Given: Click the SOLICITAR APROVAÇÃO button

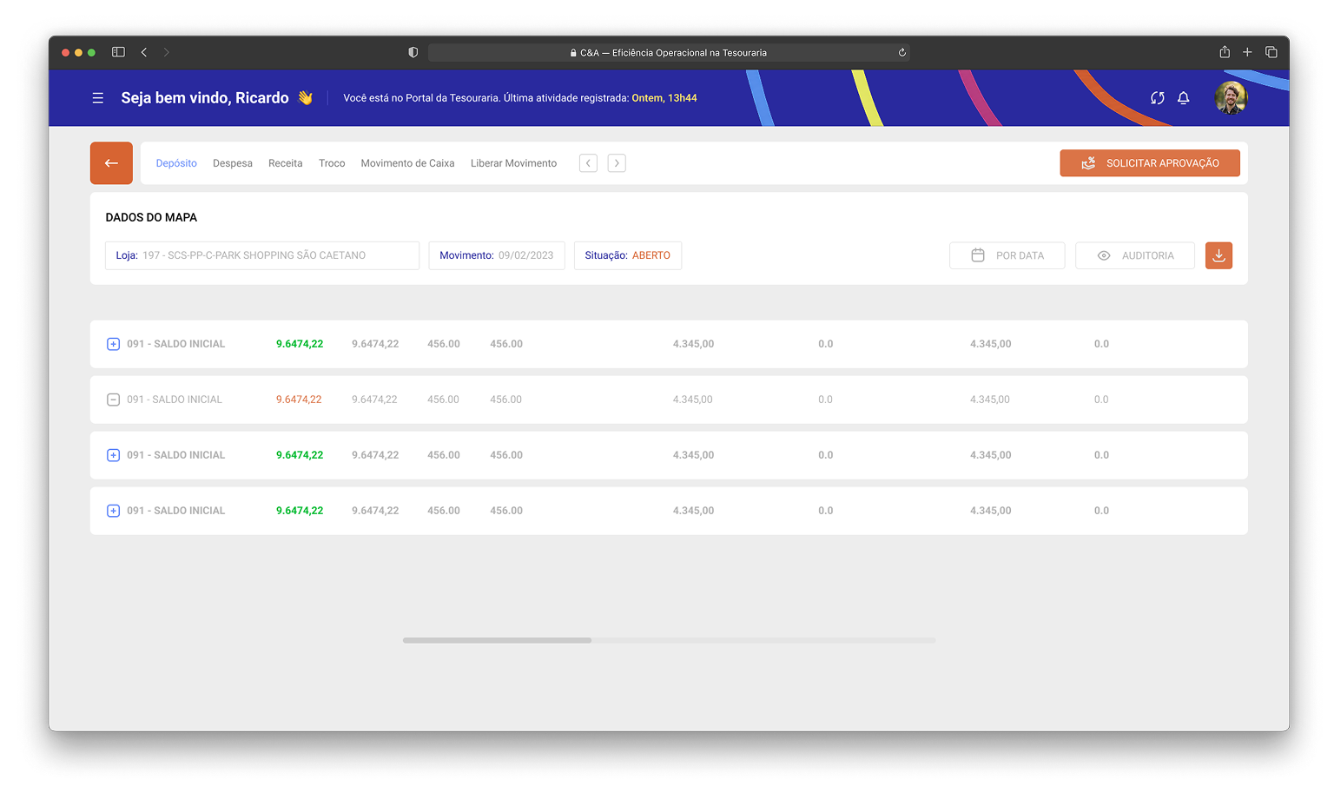Looking at the screenshot, I should tap(1149, 163).
